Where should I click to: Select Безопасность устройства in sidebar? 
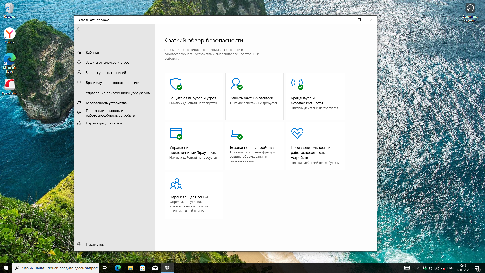click(x=106, y=103)
